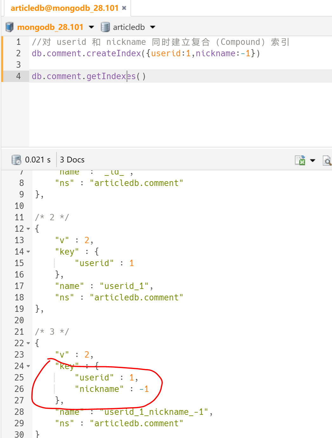Click the magnifier document view icon

[327, 160]
